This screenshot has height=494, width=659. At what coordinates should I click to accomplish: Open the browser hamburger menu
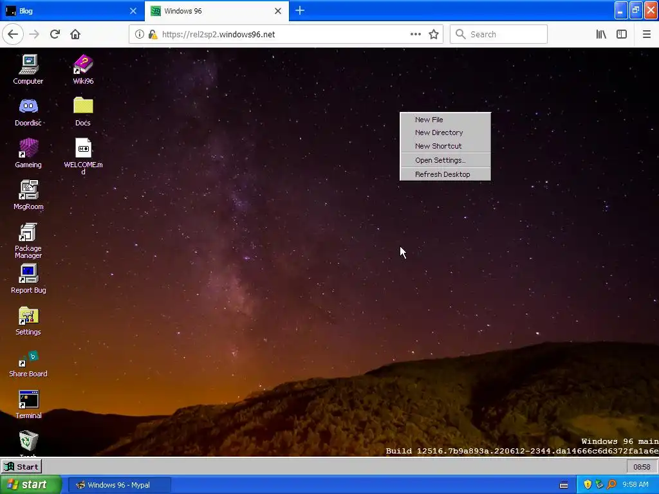646,35
